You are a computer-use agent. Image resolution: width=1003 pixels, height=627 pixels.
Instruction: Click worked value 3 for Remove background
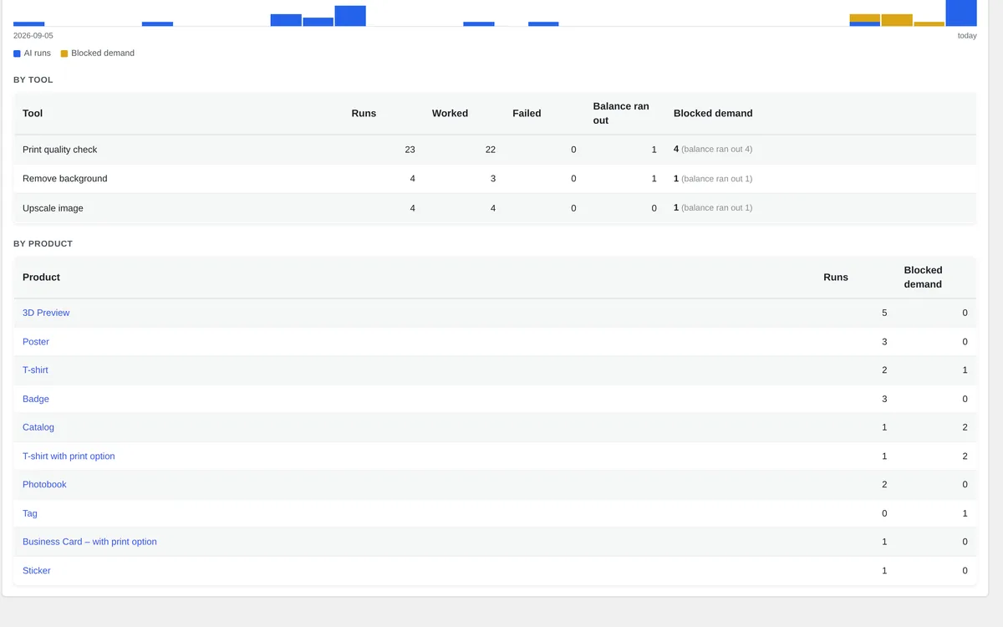[493, 179]
